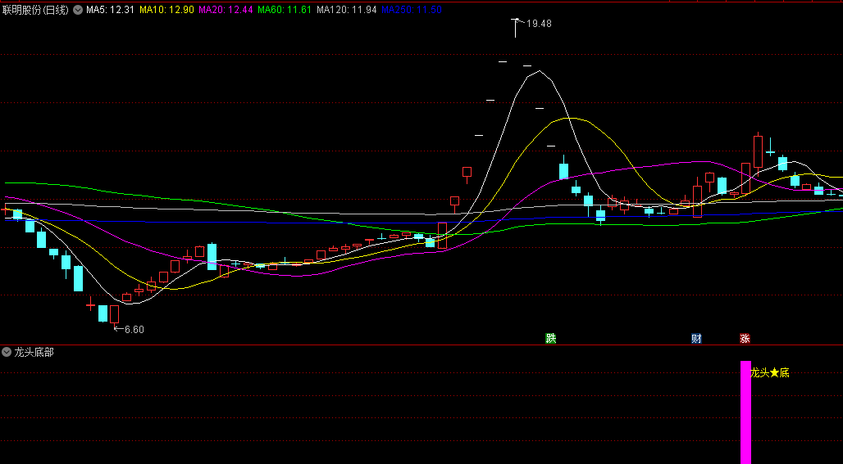Click the red 涨 event marker icon
The image size is (843, 464).
[x=745, y=338]
